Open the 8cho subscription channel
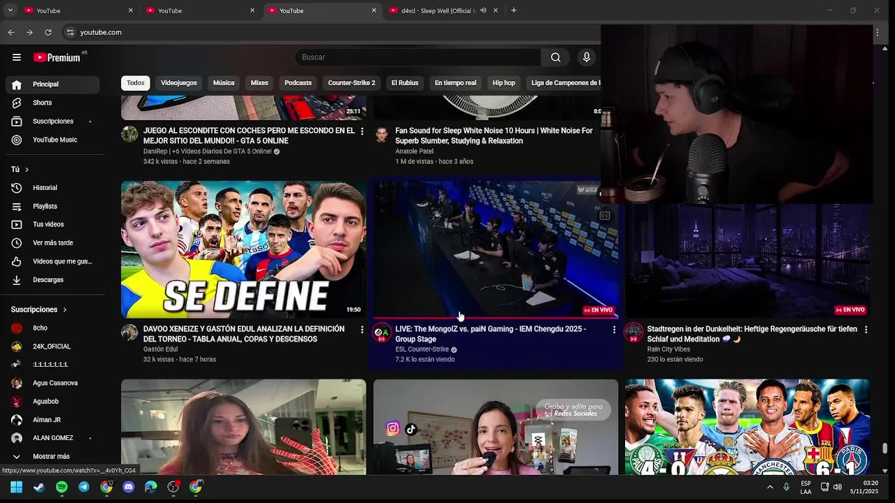The width and height of the screenshot is (895, 503). [52, 328]
